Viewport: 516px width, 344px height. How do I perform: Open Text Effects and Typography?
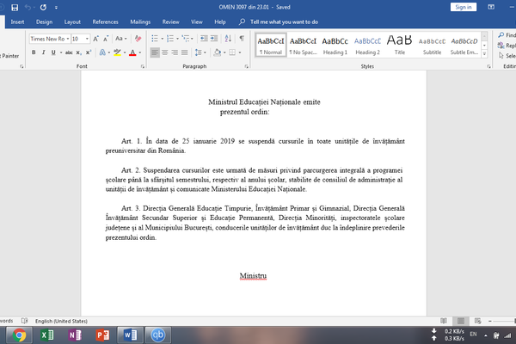click(x=102, y=52)
